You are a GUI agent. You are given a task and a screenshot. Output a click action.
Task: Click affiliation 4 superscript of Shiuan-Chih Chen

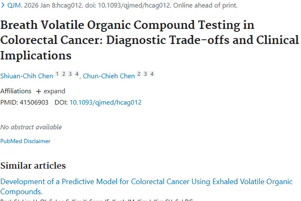[x=77, y=74]
